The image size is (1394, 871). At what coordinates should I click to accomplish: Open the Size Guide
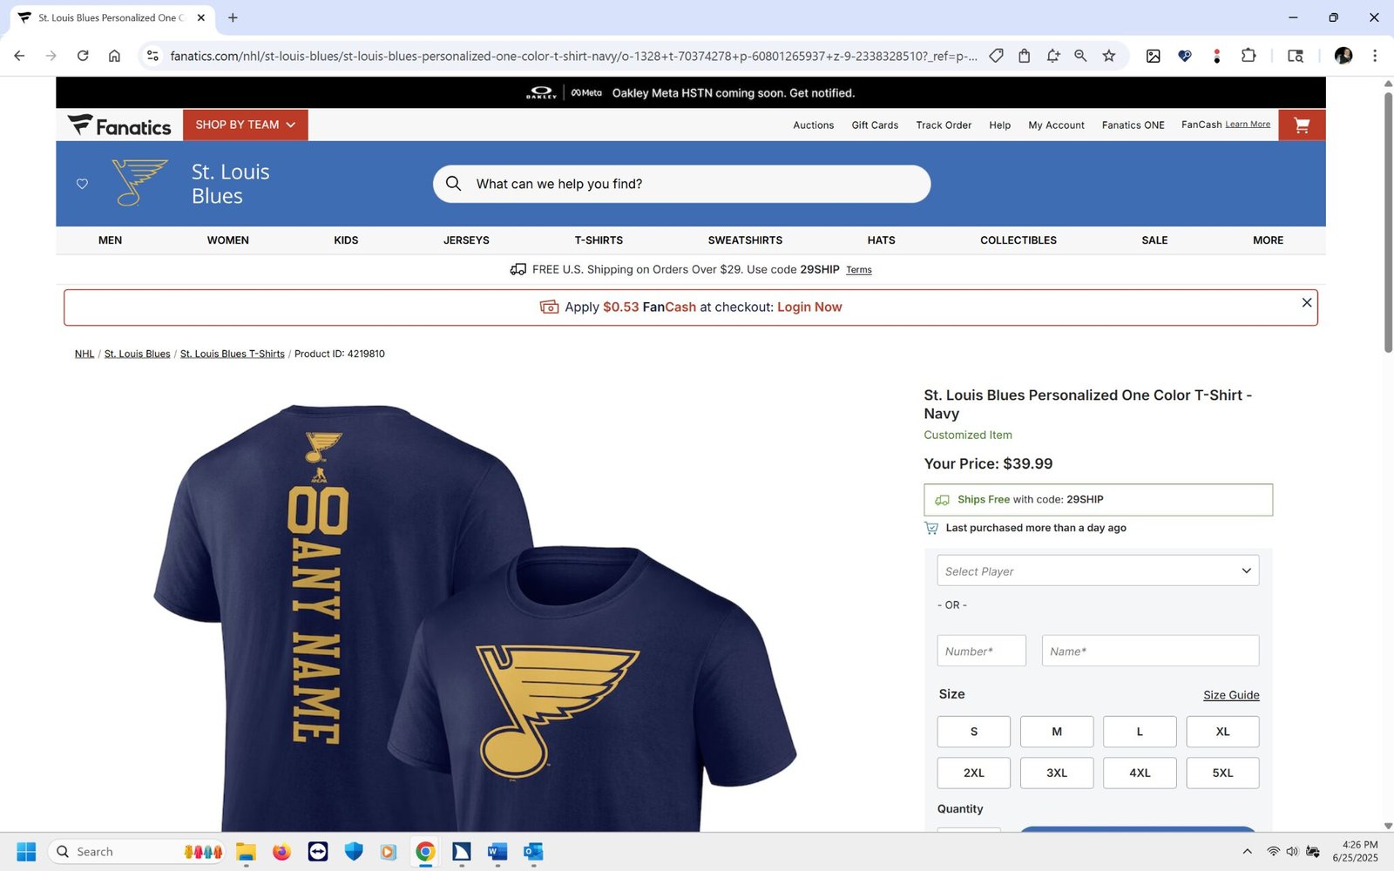[1231, 695]
